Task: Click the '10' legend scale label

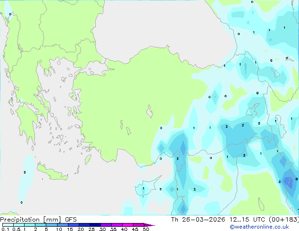Action: [x=59, y=229]
